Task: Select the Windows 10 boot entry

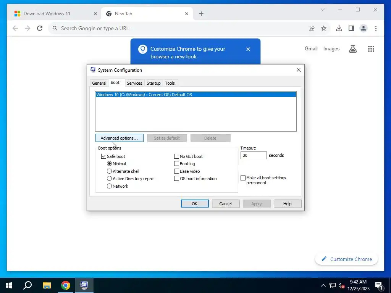Action: (x=196, y=95)
